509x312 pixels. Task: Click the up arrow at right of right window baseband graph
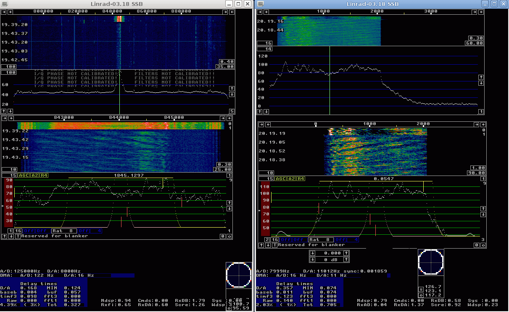tap(483, 209)
